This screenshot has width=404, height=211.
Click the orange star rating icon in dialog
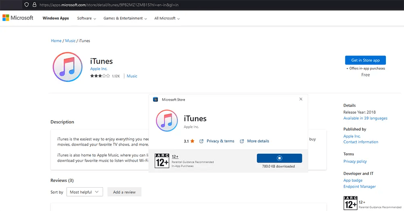pyautogui.click(x=192, y=141)
